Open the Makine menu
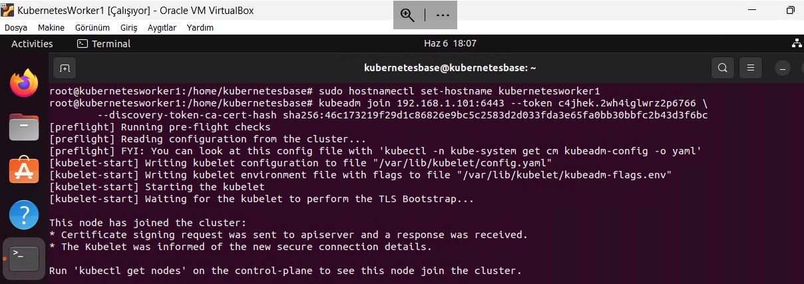The image size is (804, 284). click(x=51, y=28)
